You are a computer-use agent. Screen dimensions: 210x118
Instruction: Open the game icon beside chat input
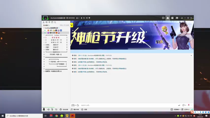tap(73, 105)
